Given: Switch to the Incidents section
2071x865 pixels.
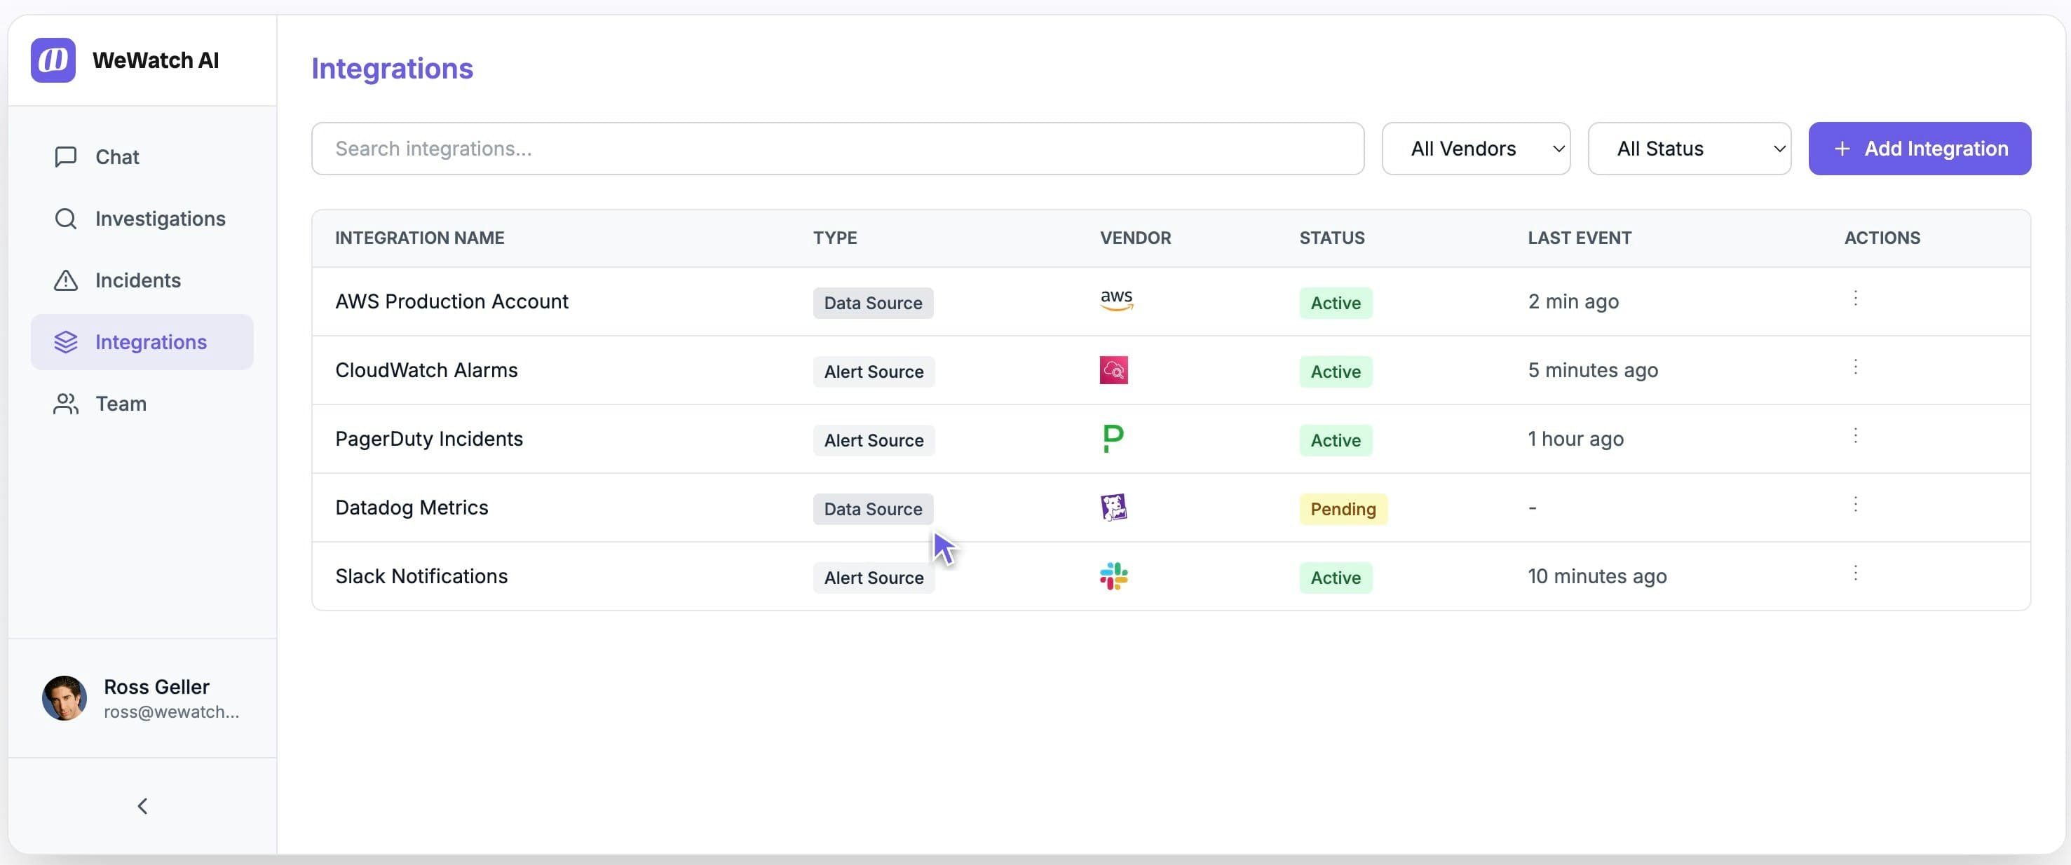Looking at the screenshot, I should pyautogui.click(x=137, y=280).
